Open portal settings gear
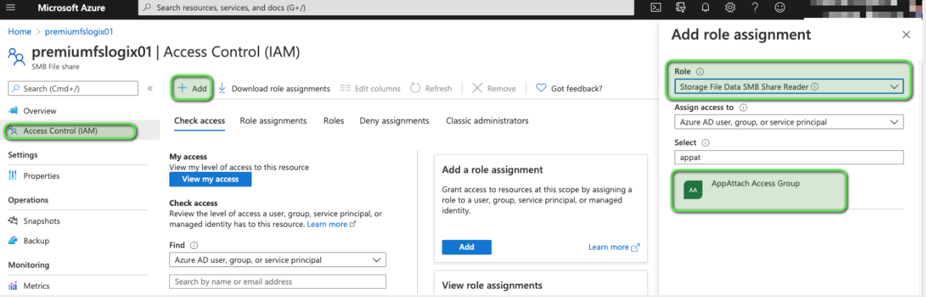926x297 pixels. click(x=730, y=8)
